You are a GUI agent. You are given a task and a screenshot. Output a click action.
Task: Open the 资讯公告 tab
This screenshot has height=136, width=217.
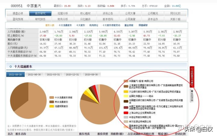point(108,14)
